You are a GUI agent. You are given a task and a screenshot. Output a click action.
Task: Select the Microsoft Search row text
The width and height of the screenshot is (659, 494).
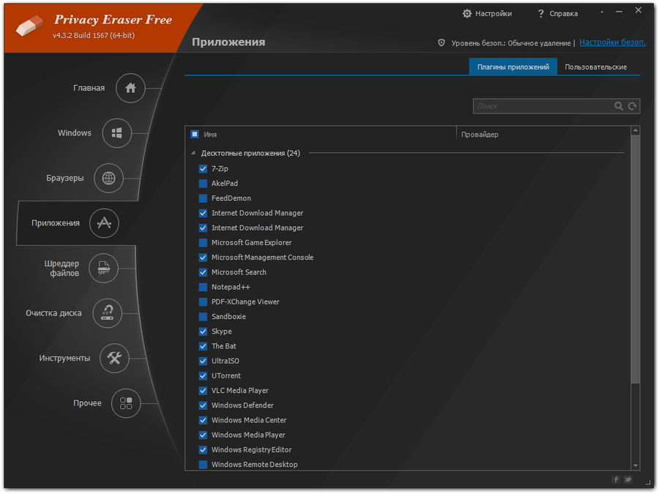239,272
